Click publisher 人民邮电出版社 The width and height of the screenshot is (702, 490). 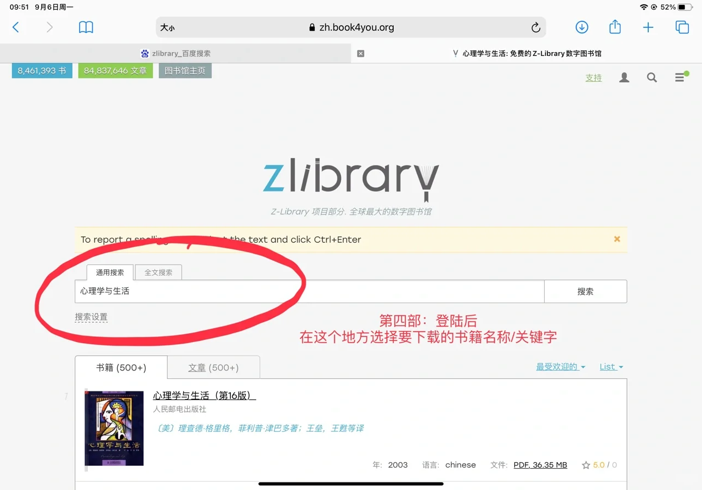pos(180,409)
